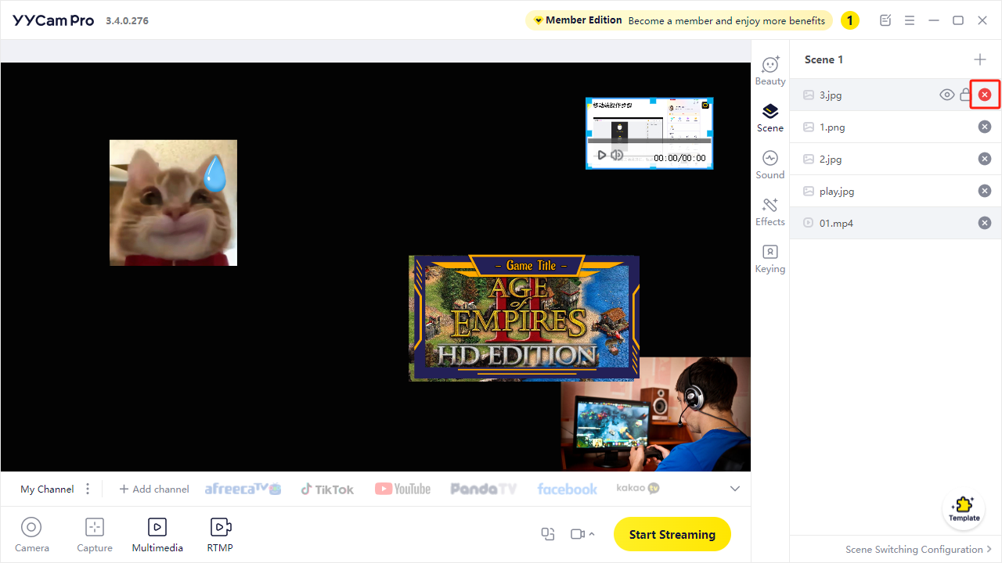Toggle visibility of 3.jpg layer
This screenshot has height=563, width=1002.
[947, 95]
